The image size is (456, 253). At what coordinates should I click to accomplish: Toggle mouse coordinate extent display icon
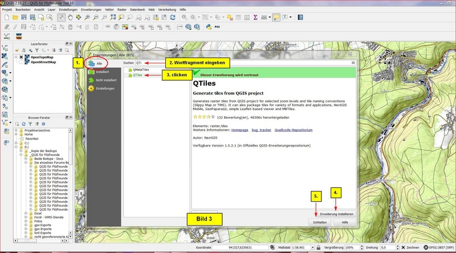[272, 247]
